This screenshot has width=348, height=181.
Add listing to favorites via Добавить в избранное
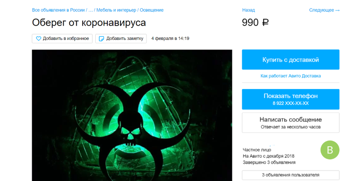pos(62,39)
